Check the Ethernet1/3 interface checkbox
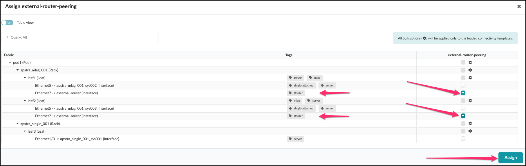 [463, 139]
